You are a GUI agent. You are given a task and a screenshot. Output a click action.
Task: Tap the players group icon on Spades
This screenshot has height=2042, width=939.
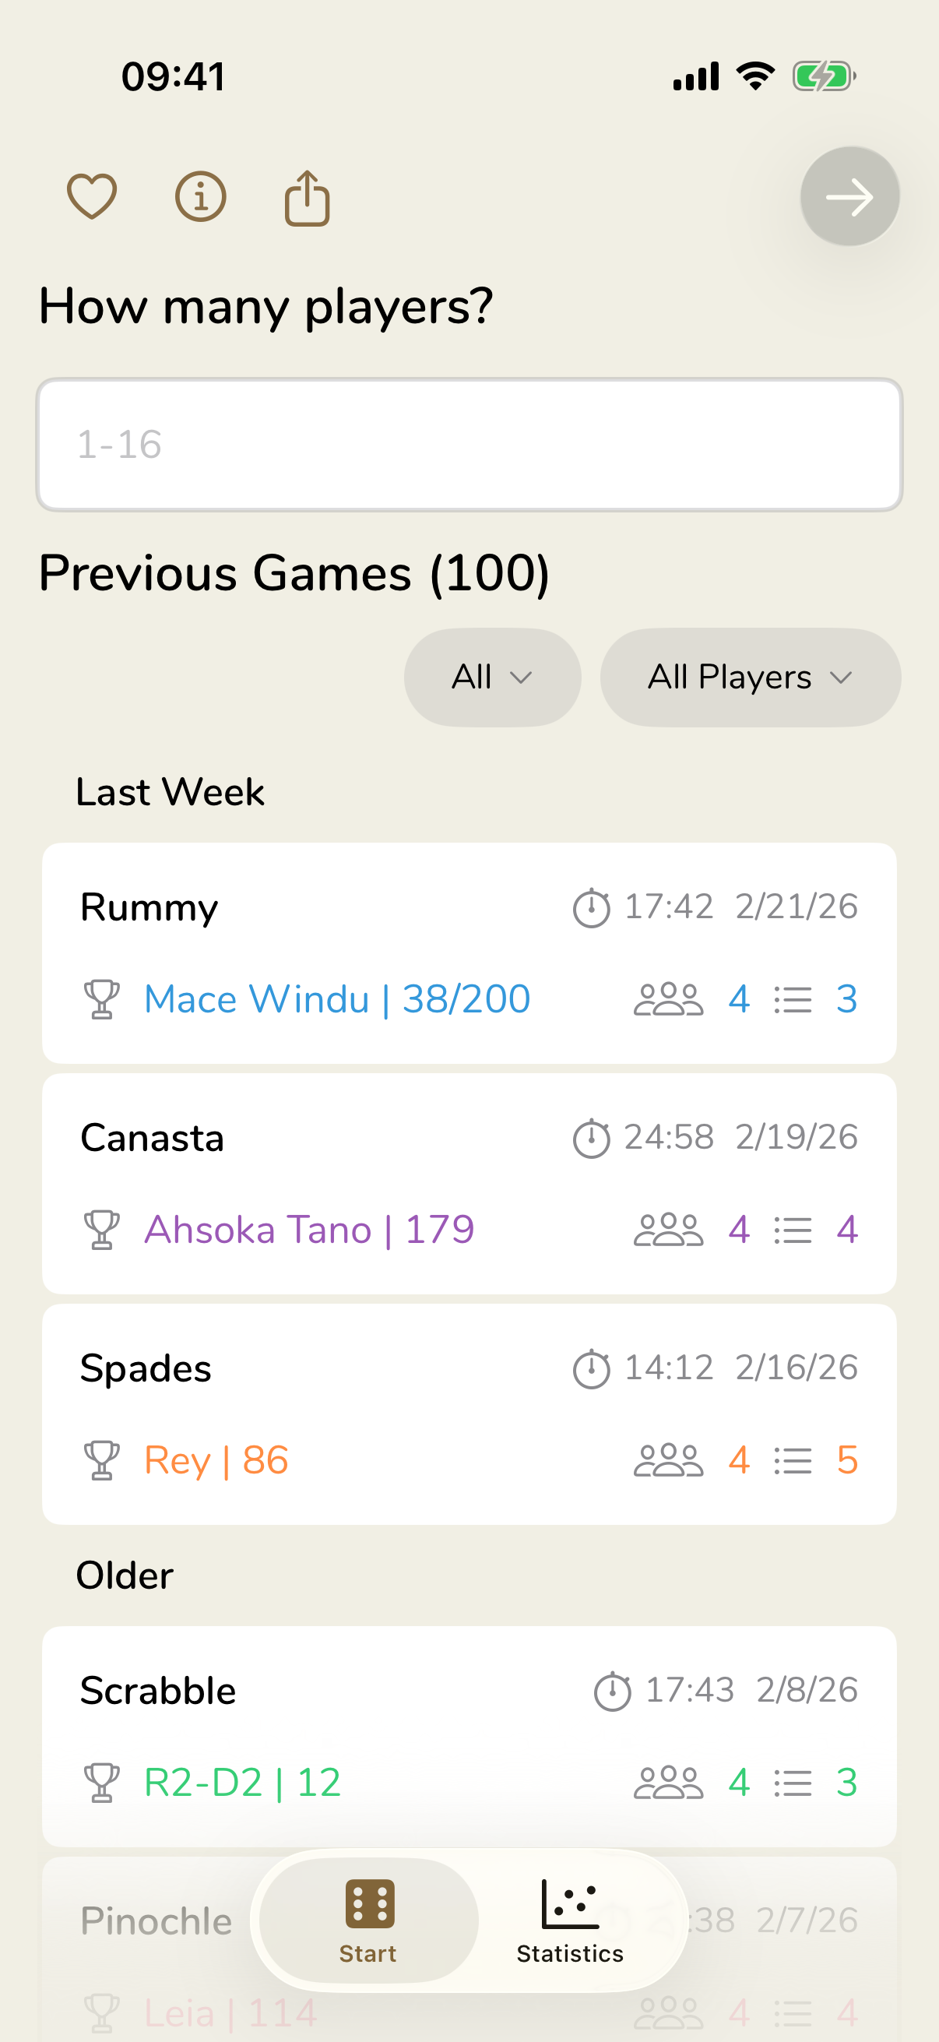(x=668, y=1460)
